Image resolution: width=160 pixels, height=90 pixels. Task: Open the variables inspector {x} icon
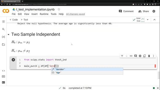tap(3, 37)
